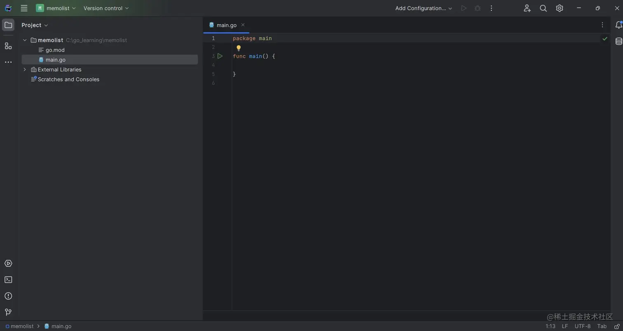623x331 pixels.
Task: Change UTF-8 file encoding
Action: coord(583,326)
